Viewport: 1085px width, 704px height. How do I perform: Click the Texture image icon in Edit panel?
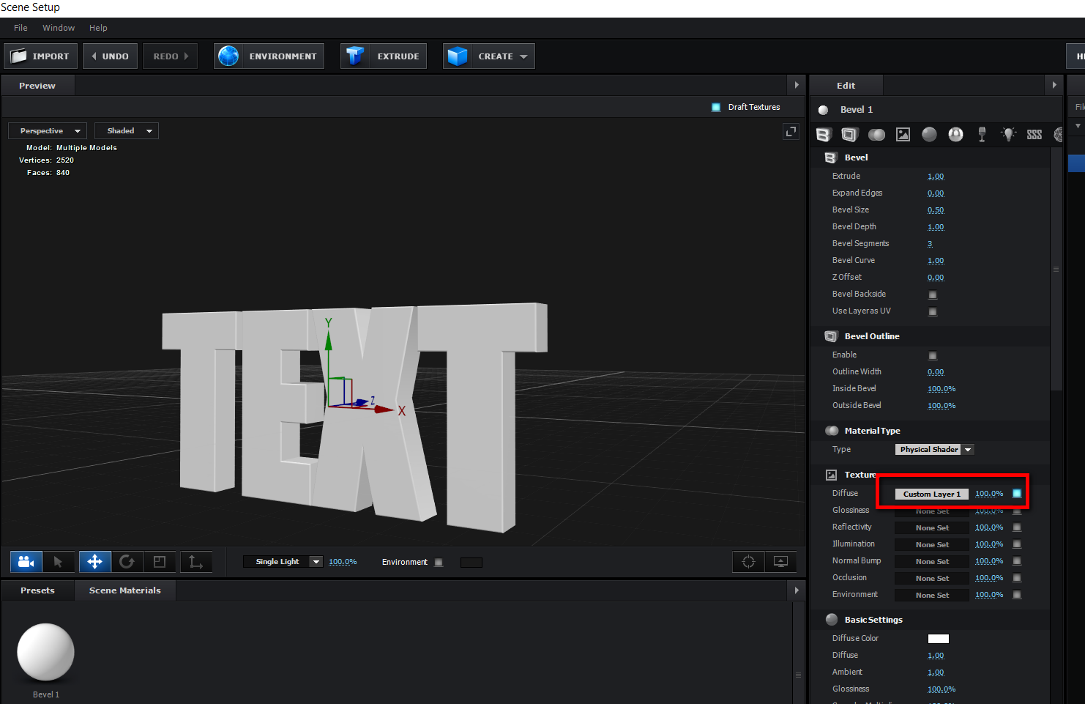tap(903, 135)
